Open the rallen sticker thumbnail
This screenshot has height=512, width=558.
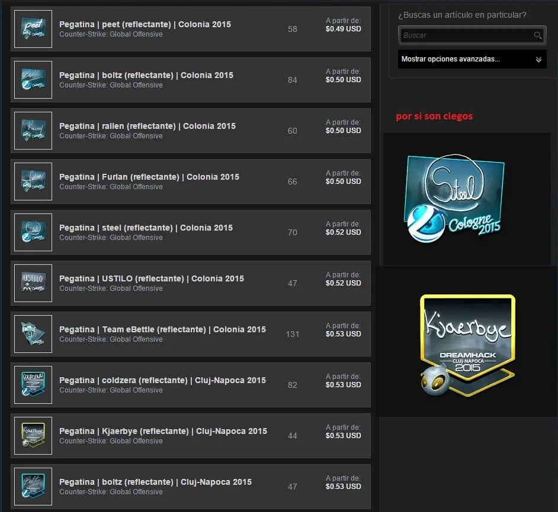click(x=33, y=131)
